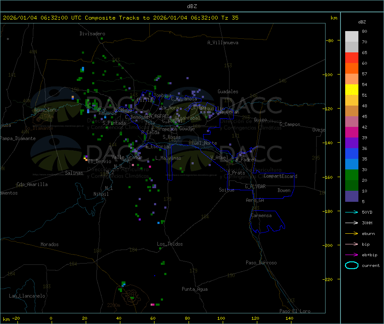Screen dimensions: 384x324
Task: Click the dBZ title at top
Action: click(192, 6)
